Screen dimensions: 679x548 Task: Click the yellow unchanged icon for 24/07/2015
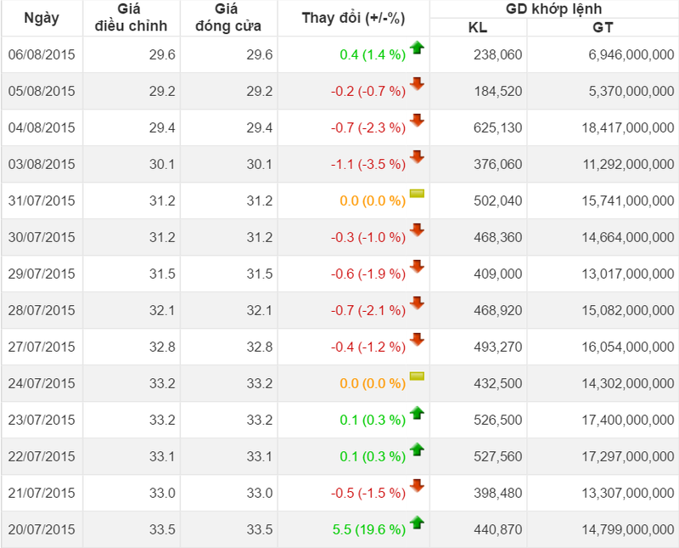tap(417, 376)
